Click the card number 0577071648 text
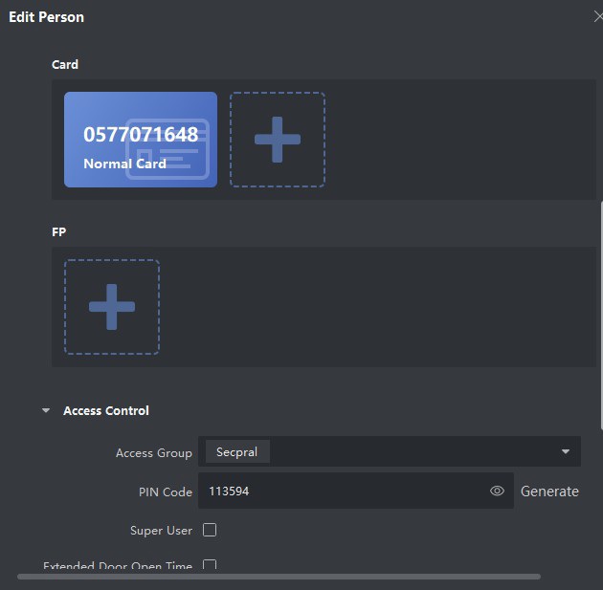This screenshot has height=590, width=603. [141, 134]
